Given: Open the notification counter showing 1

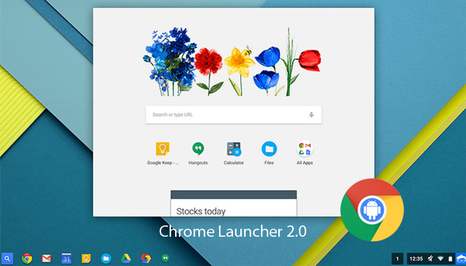Looking at the screenshot, I should [x=397, y=258].
